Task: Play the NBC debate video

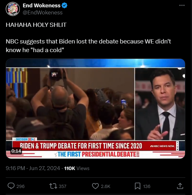Action: coord(96,109)
